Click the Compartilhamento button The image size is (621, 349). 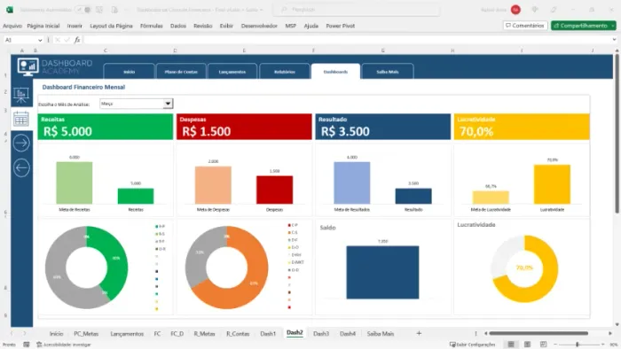click(x=580, y=26)
